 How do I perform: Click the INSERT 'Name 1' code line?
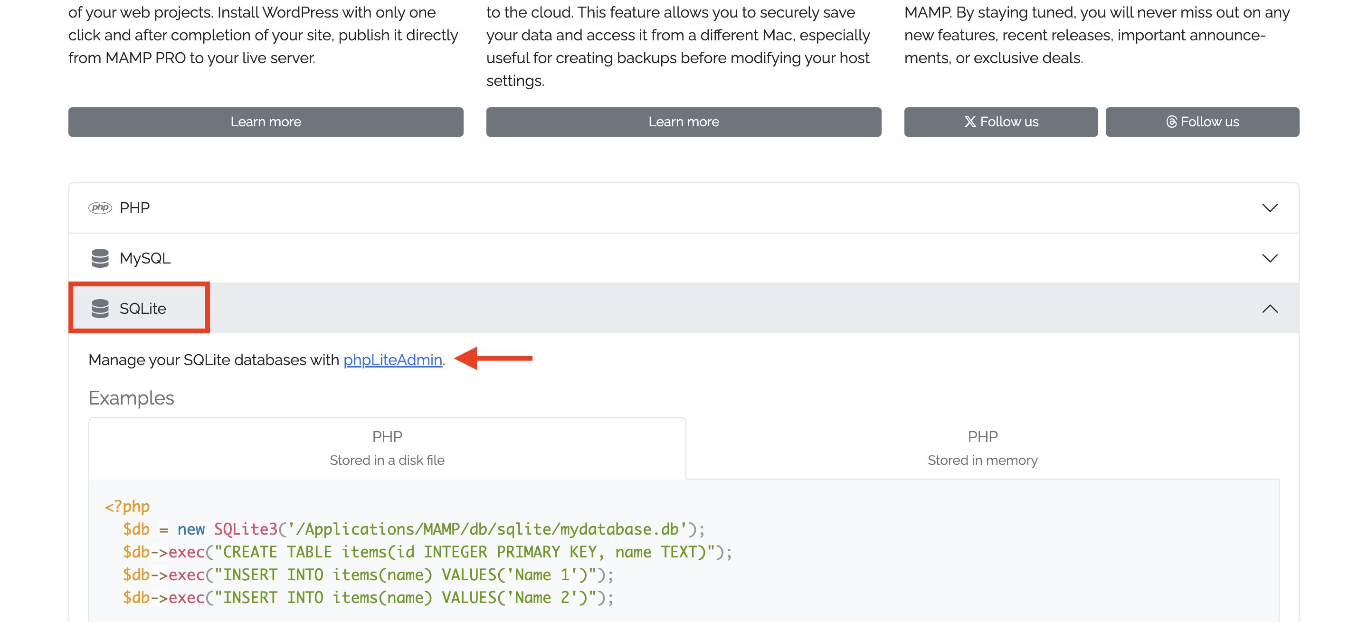pos(368,575)
